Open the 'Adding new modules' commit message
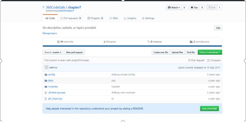The height and width of the screenshot is (122, 246). pyautogui.click(x=123, y=93)
